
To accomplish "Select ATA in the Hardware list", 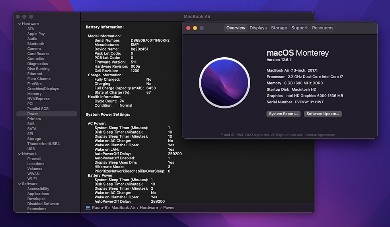I will click(31, 29).
